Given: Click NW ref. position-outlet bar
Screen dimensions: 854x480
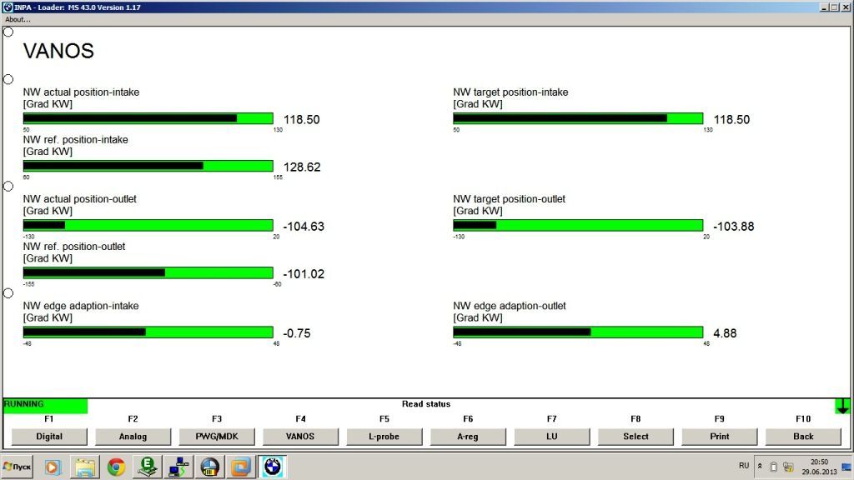Looking at the screenshot, I should coord(148,272).
